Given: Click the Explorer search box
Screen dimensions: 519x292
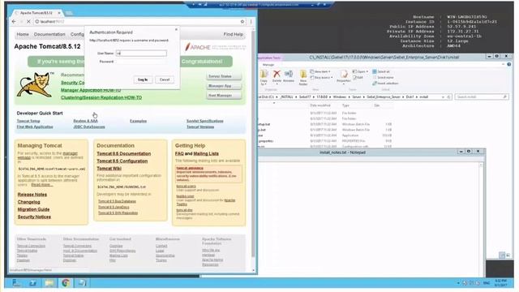Looking at the screenshot, I should 482,97.
